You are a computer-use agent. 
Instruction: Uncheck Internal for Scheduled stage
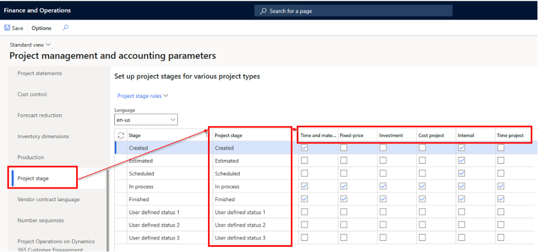tap(461, 174)
